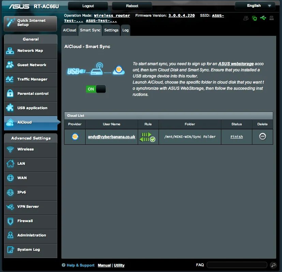Screen dimensions: 282x272
Task: Click the Reboot button
Action: pyautogui.click(x=132, y=6)
